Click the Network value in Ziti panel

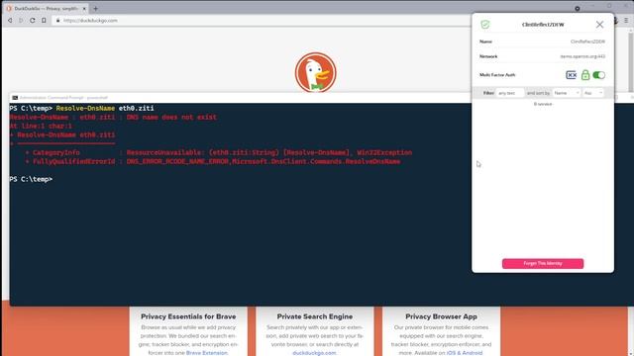[582, 56]
